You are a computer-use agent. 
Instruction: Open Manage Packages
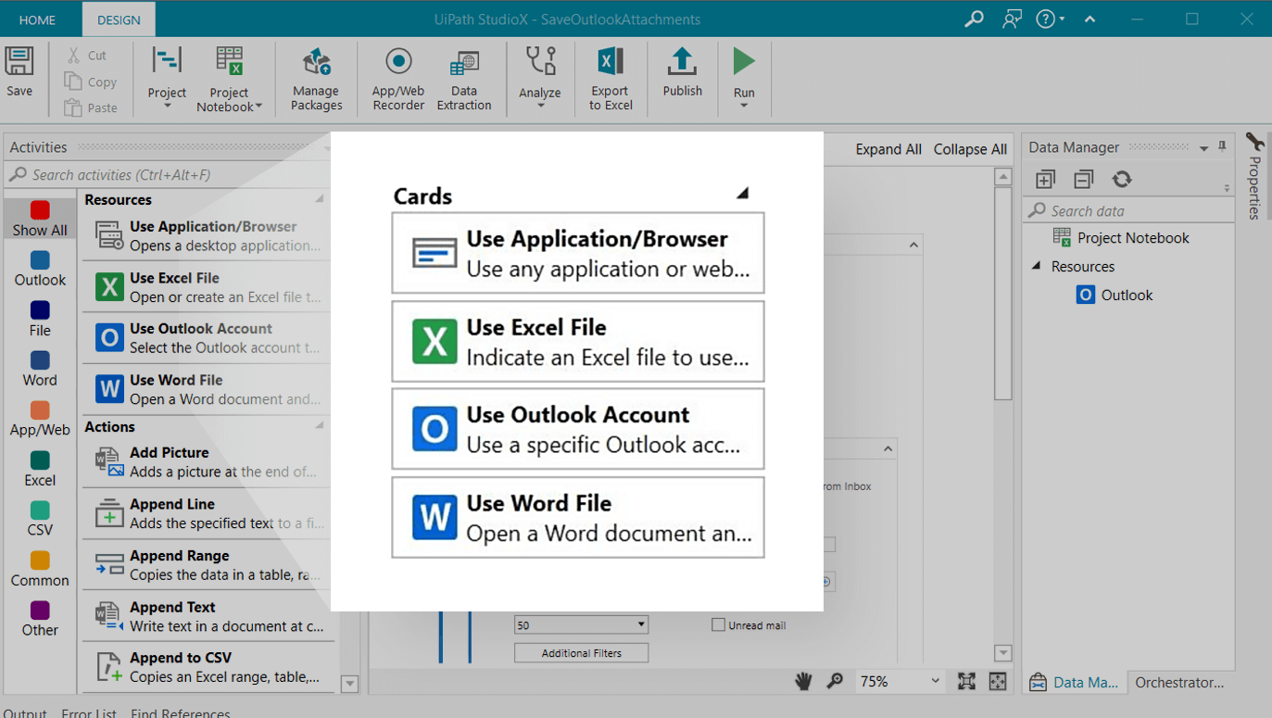click(317, 80)
